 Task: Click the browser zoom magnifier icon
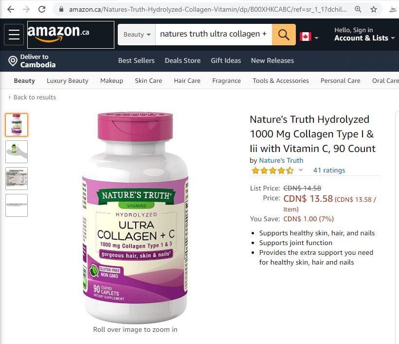358,9
